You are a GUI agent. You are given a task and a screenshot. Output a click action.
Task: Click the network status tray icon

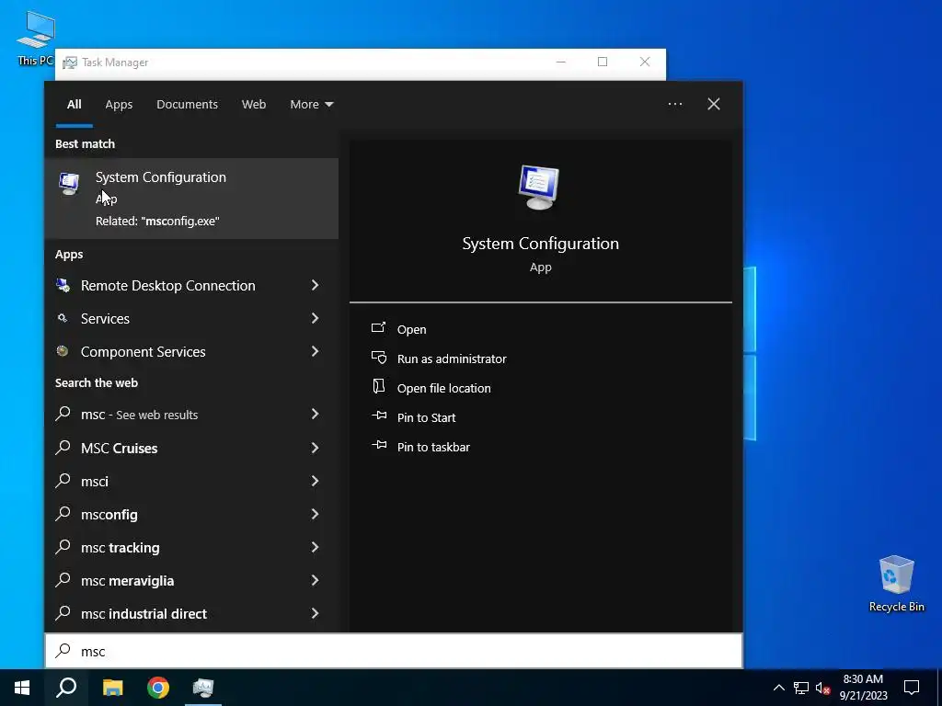click(x=801, y=688)
